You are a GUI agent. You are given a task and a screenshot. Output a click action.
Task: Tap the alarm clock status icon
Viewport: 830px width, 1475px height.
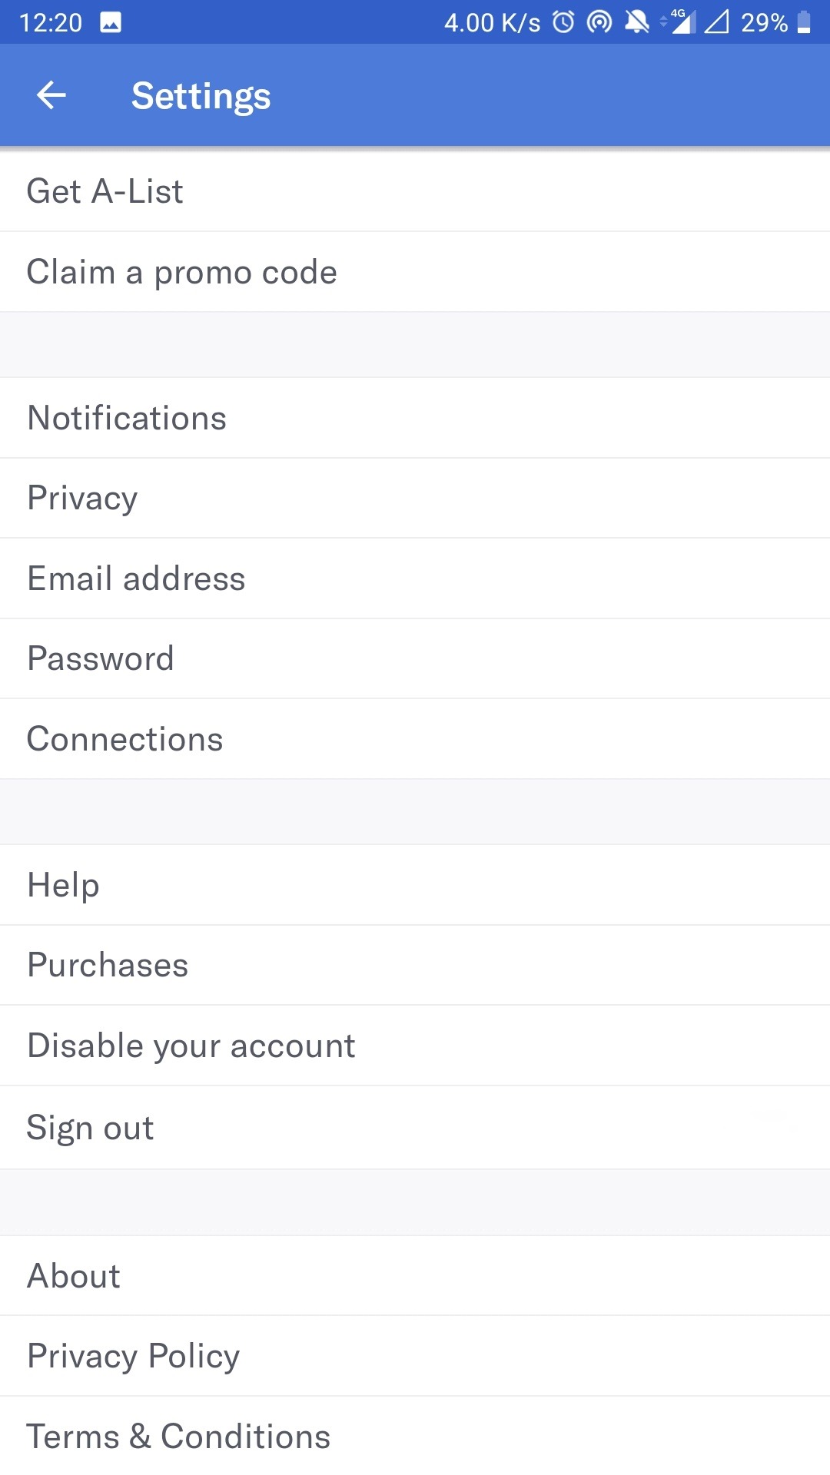tap(563, 22)
